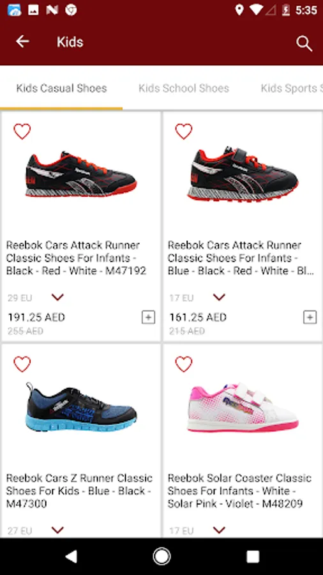323x575 pixels.
Task: Open recent apps with the square icon
Action: click(253, 556)
